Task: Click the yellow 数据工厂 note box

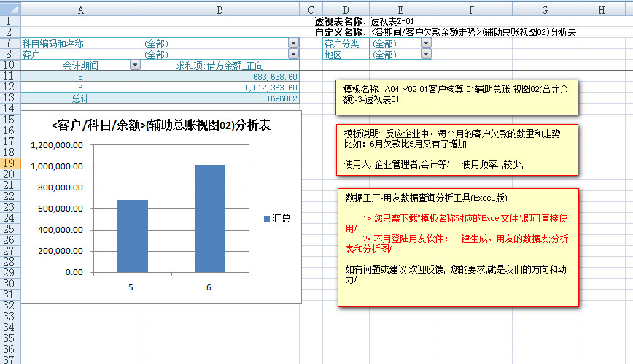Action: (458, 247)
